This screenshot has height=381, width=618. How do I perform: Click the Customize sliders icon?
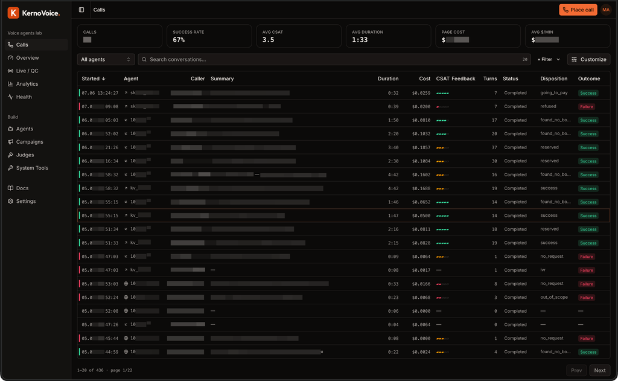[575, 60]
